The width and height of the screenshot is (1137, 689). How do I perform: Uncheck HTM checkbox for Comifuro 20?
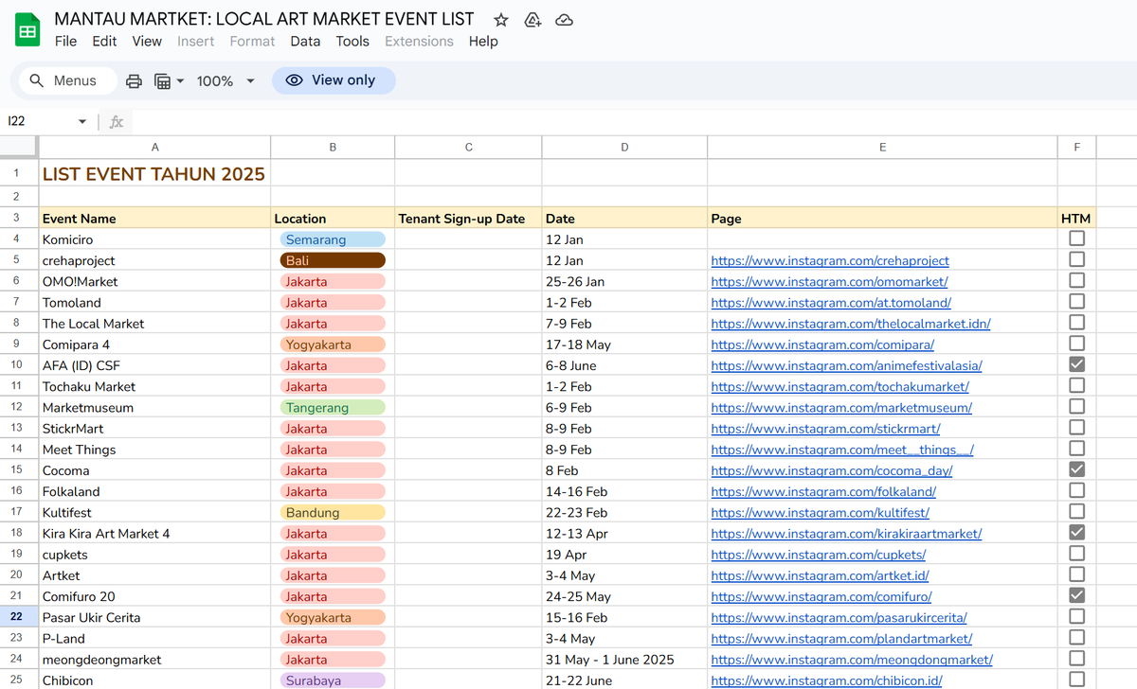(1076, 595)
